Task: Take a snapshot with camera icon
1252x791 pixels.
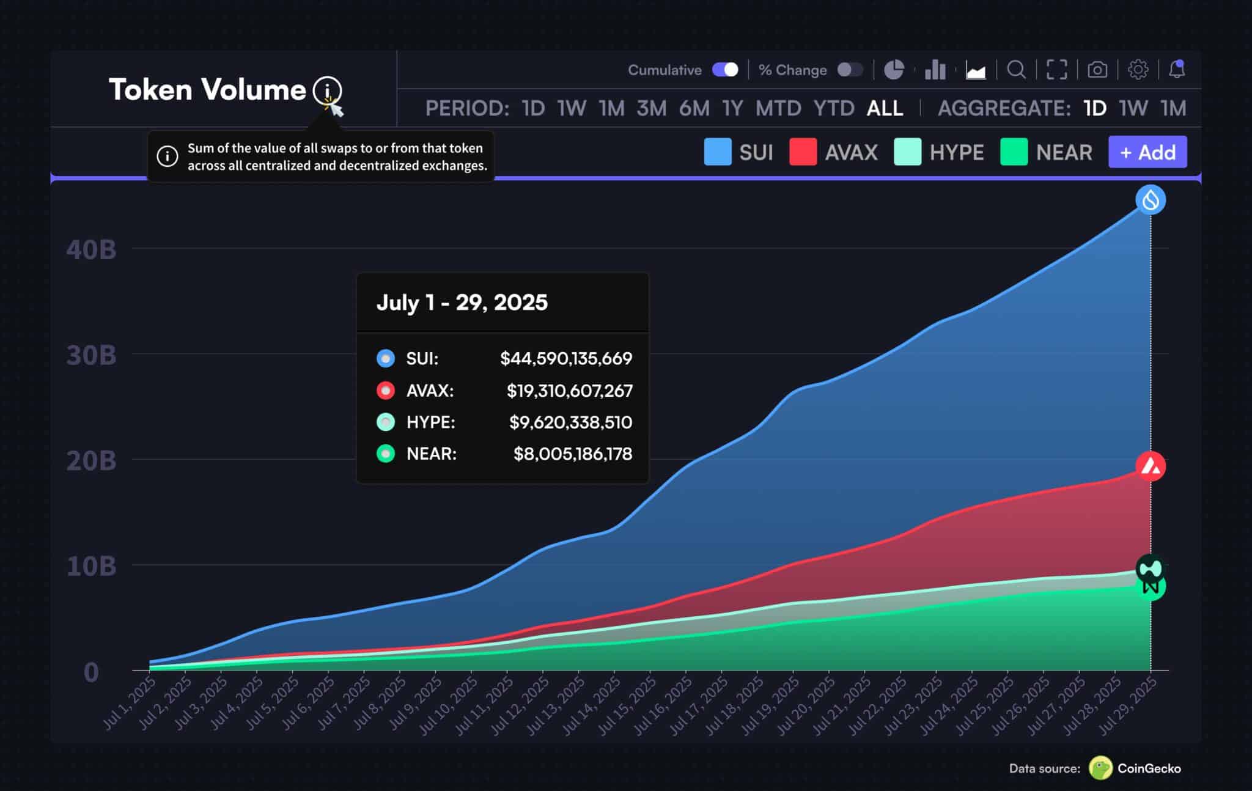Action: [1097, 70]
